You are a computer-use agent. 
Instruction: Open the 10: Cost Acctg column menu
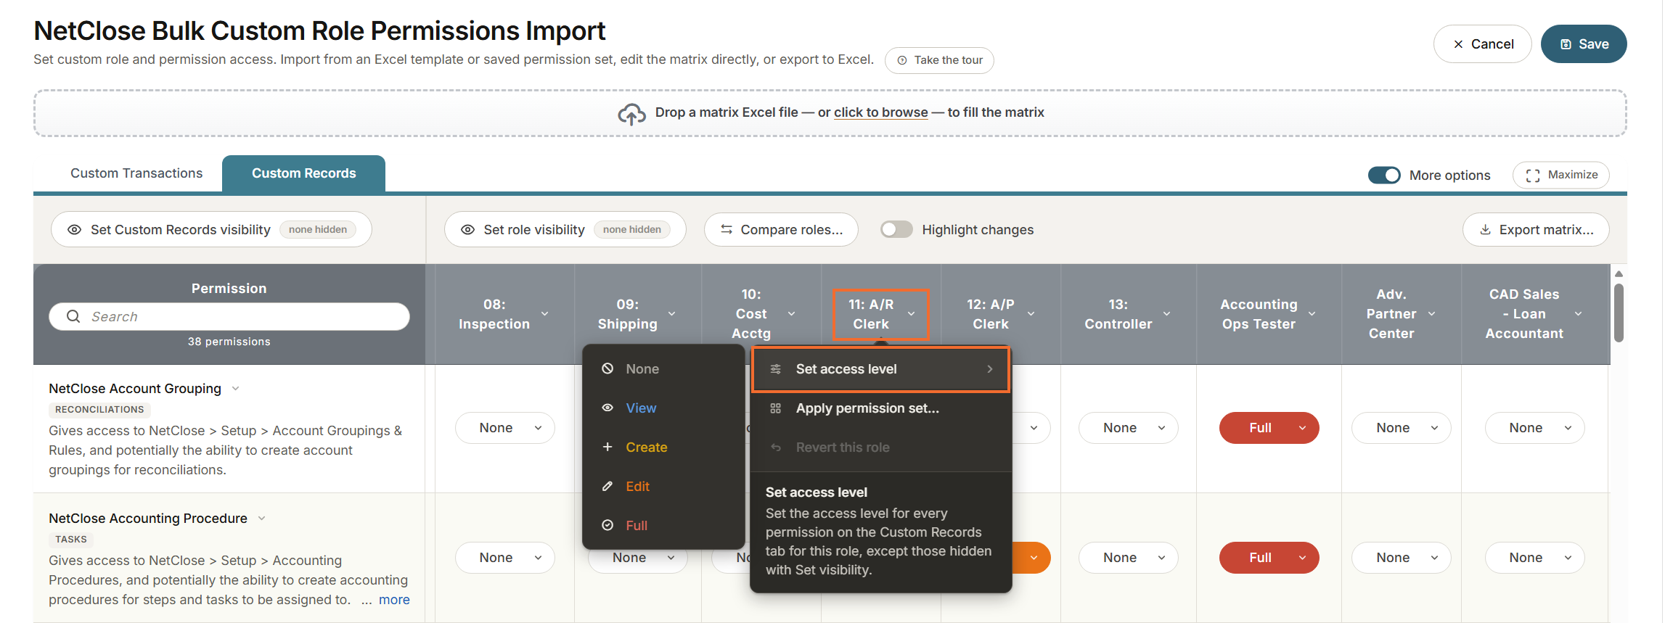pos(792,314)
